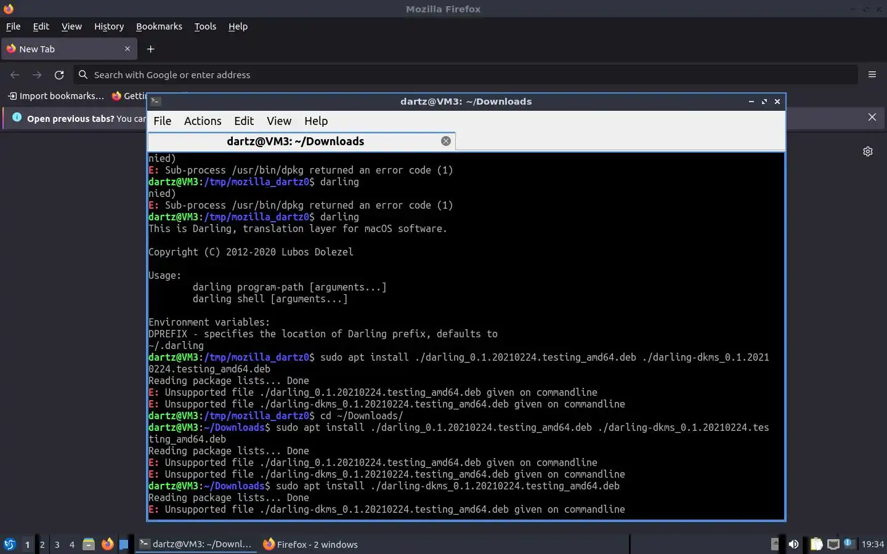Click the show desktop icon in the taskbar

point(124,544)
